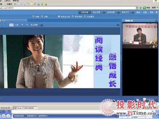Image resolution: width=159 pixels, height=119 pixels.
Task: Open the display-width dropdown in slide toolbar
Action: point(37,25)
